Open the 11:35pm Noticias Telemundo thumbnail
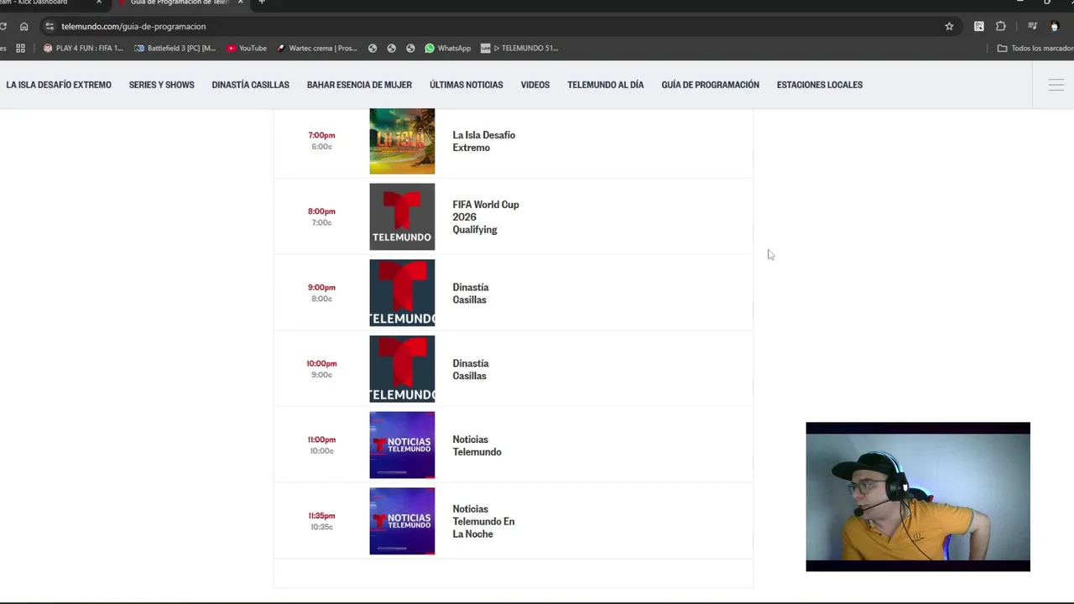Image resolution: width=1074 pixels, height=604 pixels. click(402, 521)
